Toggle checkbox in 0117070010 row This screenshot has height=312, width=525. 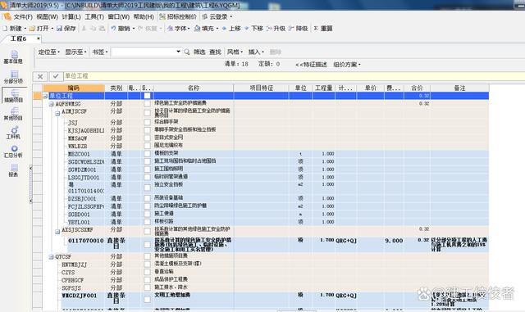click(x=147, y=245)
